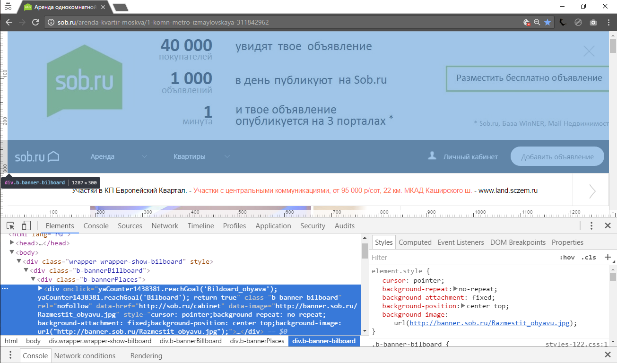Expand the selected b-banner-bilboard div node
The image size is (617, 363).
click(x=40, y=288)
